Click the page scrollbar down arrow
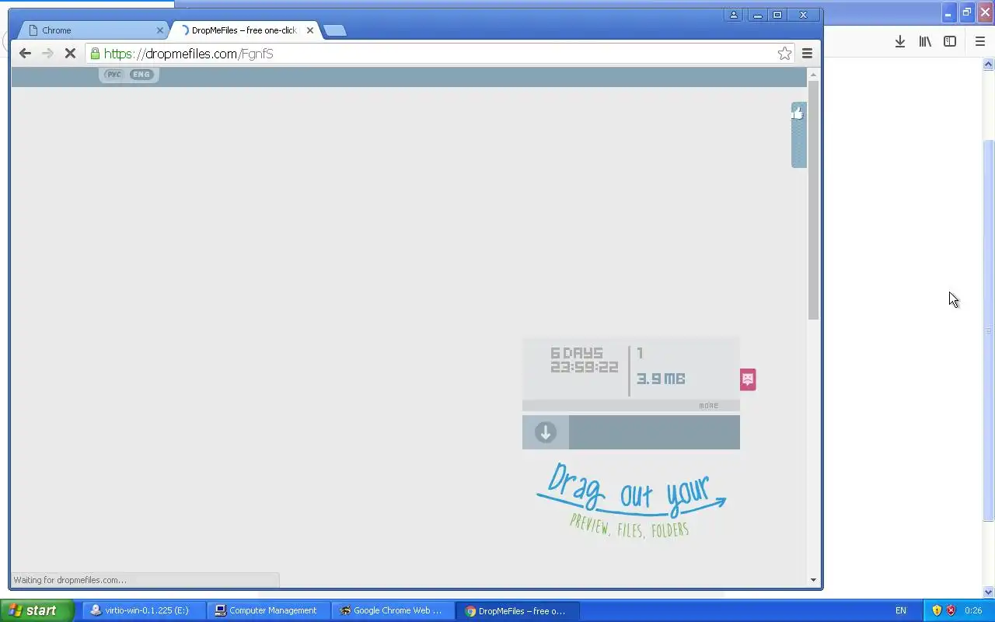995x622 pixels. (x=813, y=580)
